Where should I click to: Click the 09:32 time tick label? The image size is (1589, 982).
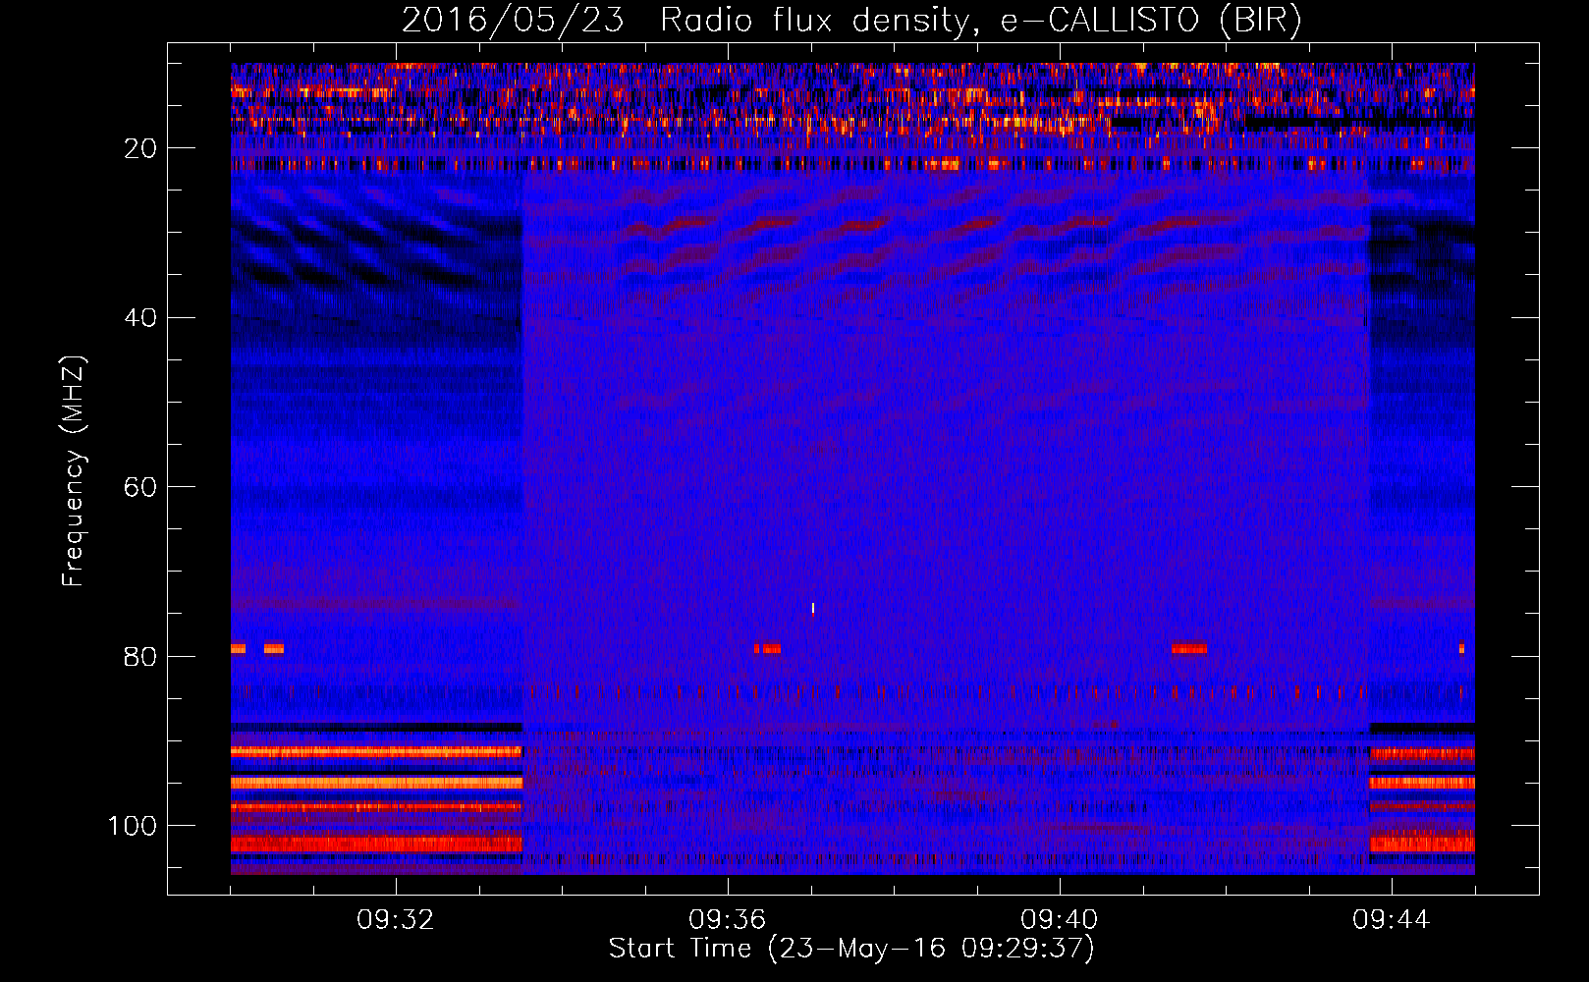pos(396,920)
